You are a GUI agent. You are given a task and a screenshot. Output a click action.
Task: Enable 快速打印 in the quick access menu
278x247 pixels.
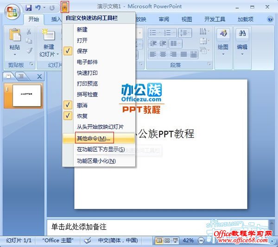(99, 73)
